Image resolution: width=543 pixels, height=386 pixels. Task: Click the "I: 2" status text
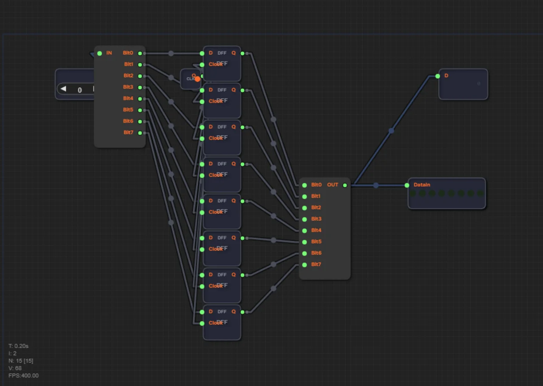click(x=12, y=353)
